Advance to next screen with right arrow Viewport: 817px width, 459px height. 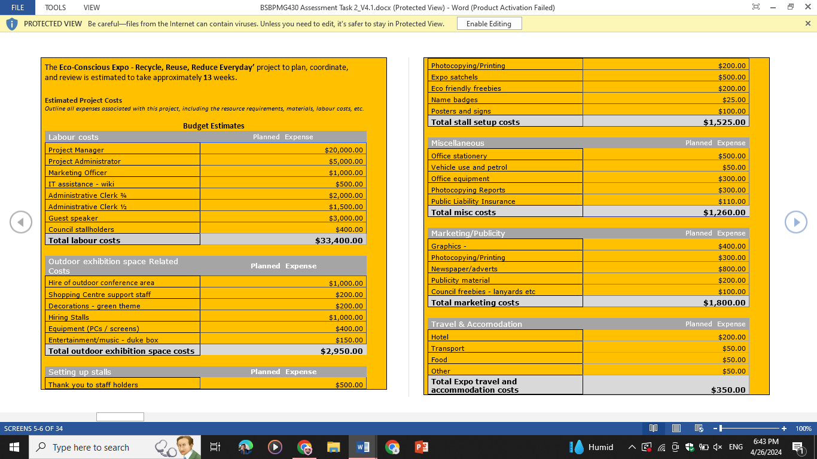pos(796,222)
